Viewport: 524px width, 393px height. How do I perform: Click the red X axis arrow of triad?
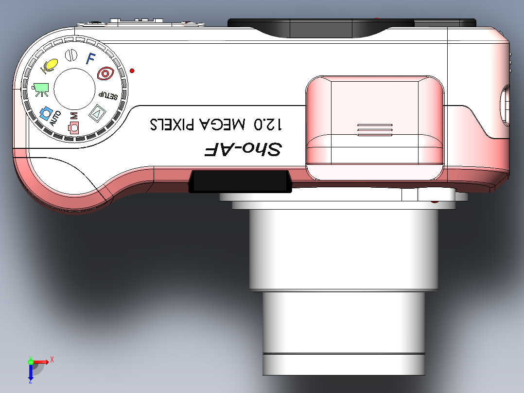41,362
